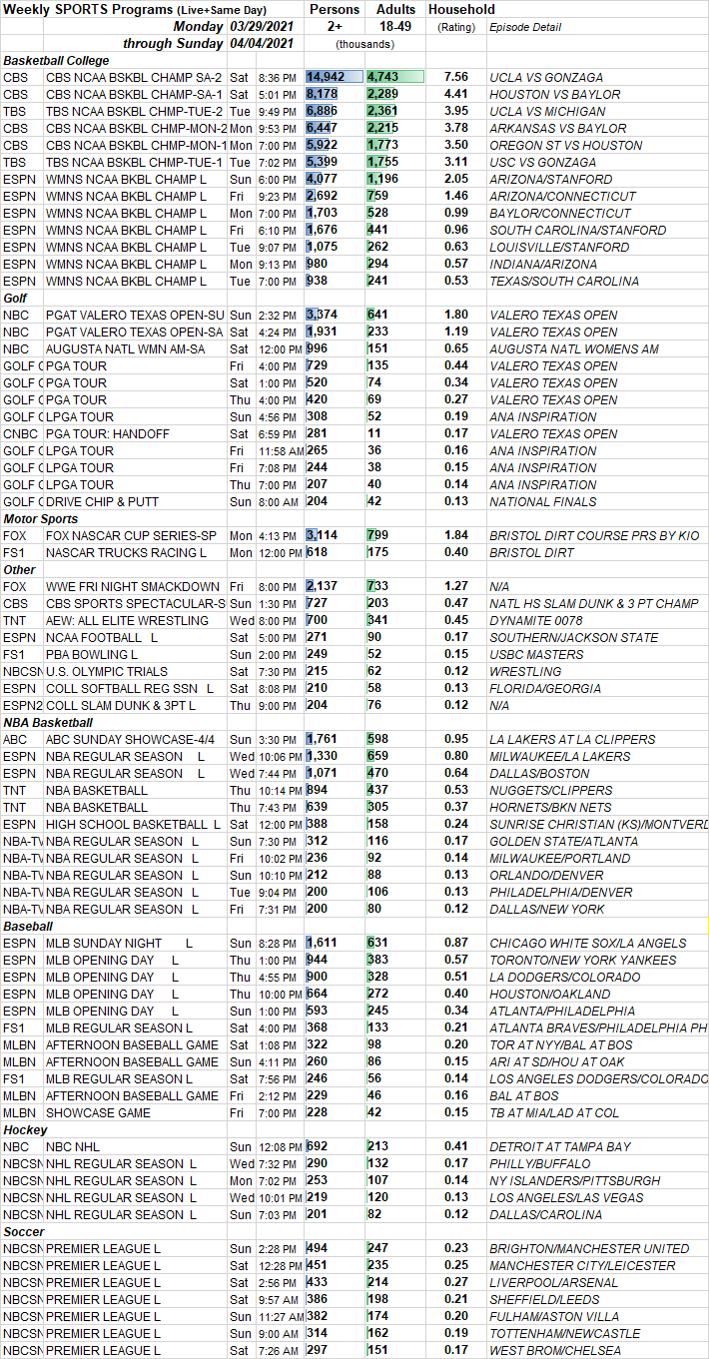The height and width of the screenshot is (1359, 709).
Task: Select the 'FLORIDA/GEORGIA' episode cell
Action: click(x=545, y=688)
